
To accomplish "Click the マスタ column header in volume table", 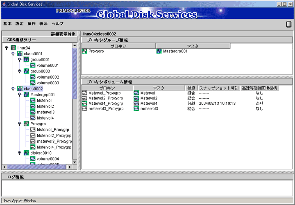I will 159,88.
